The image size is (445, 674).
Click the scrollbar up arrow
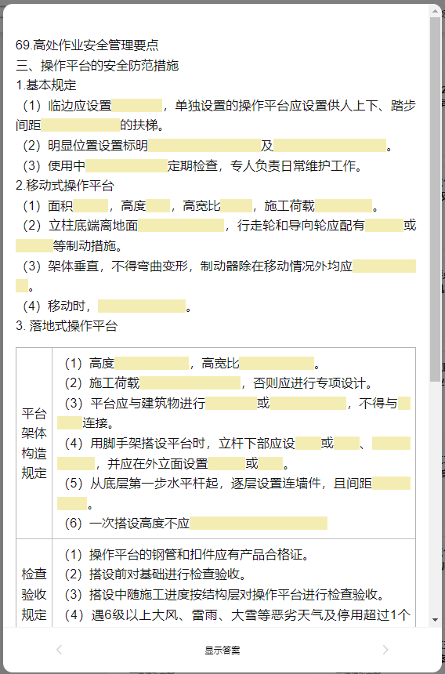tap(435, 11)
